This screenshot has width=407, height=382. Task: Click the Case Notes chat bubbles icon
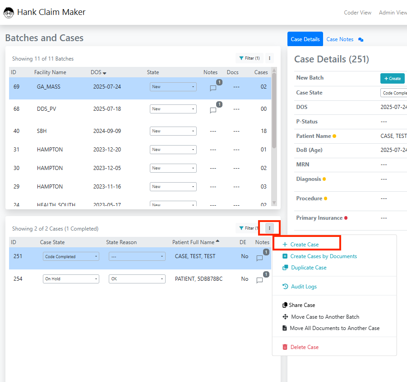(x=361, y=40)
